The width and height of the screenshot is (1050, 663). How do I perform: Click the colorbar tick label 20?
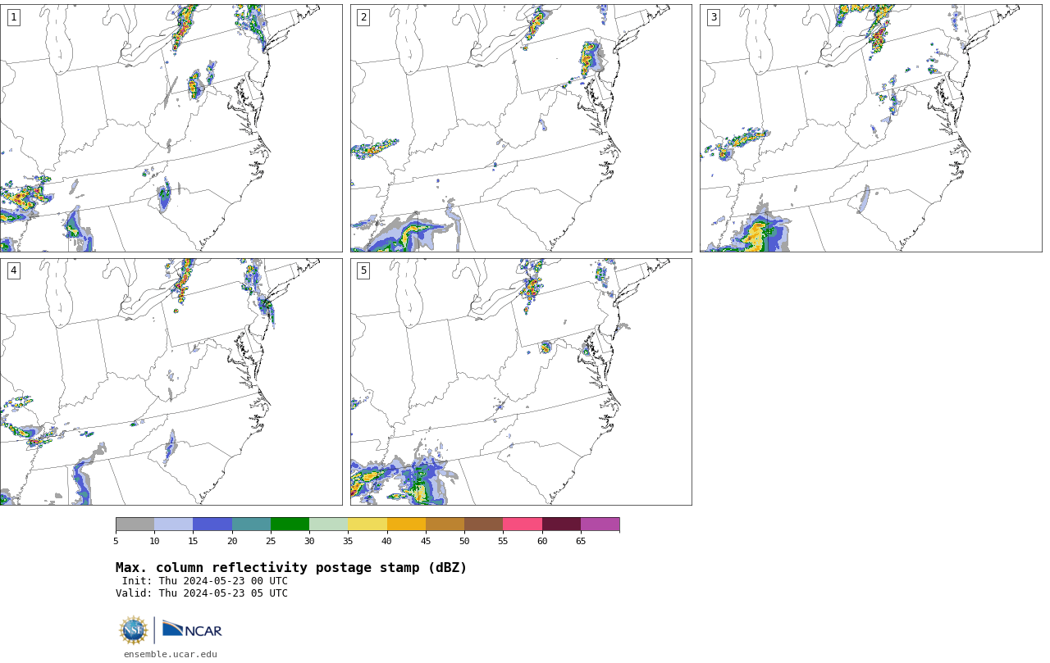click(x=232, y=541)
